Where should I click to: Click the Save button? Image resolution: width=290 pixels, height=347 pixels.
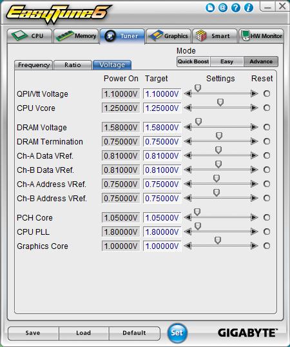click(33, 333)
